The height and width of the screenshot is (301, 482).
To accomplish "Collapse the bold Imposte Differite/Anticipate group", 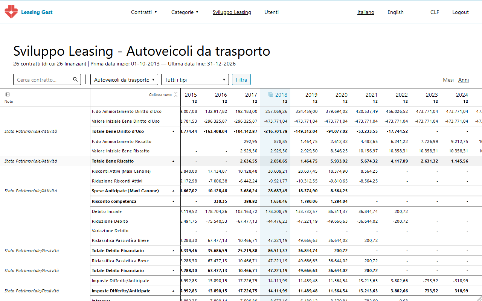I will pos(173,291).
